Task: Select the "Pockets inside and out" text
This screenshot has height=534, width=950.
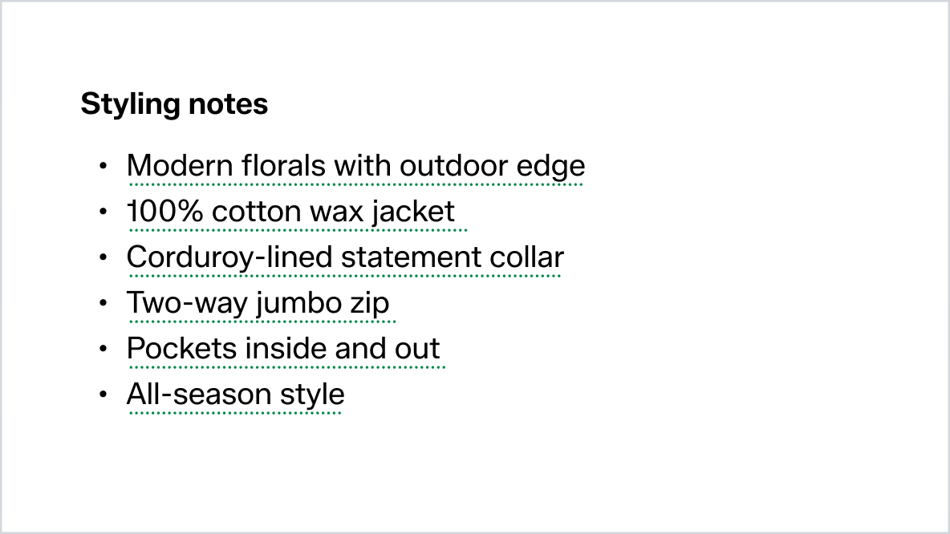Action: 283,349
